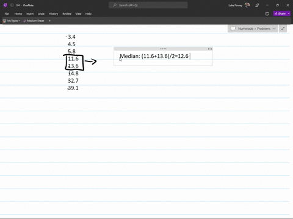Click the notebook icon beside Numerade
This screenshot has width=293, height=219.
pyautogui.click(x=233, y=29)
